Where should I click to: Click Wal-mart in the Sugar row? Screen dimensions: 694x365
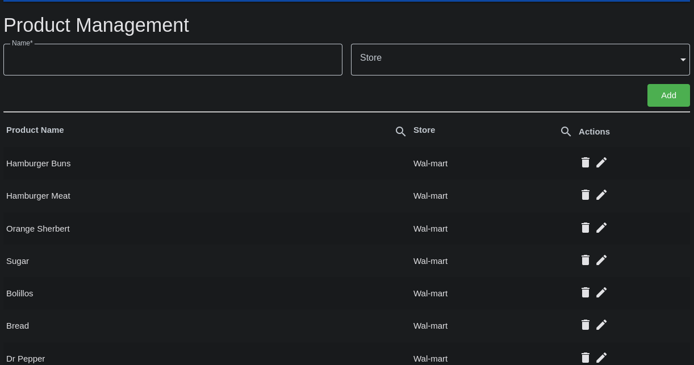click(x=430, y=261)
